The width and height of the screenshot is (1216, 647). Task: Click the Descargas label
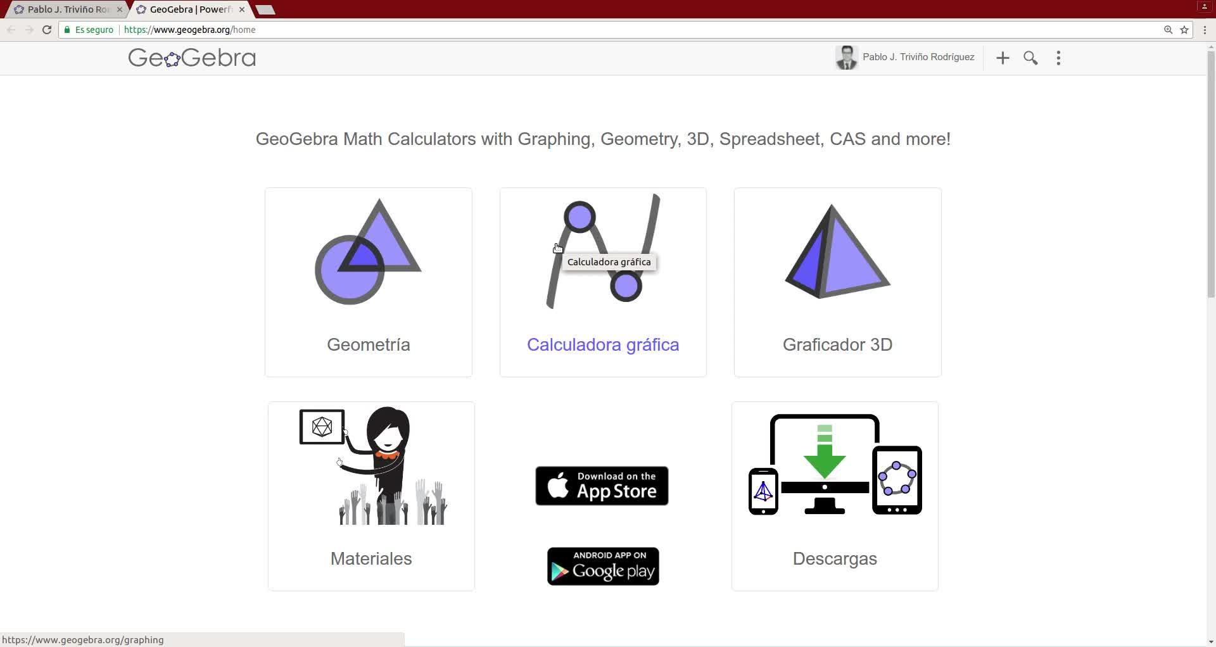point(835,558)
